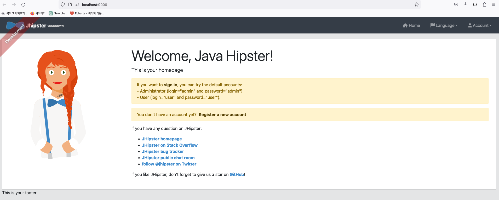
Task: Click the curly braces extension icon
Action: 475,4
